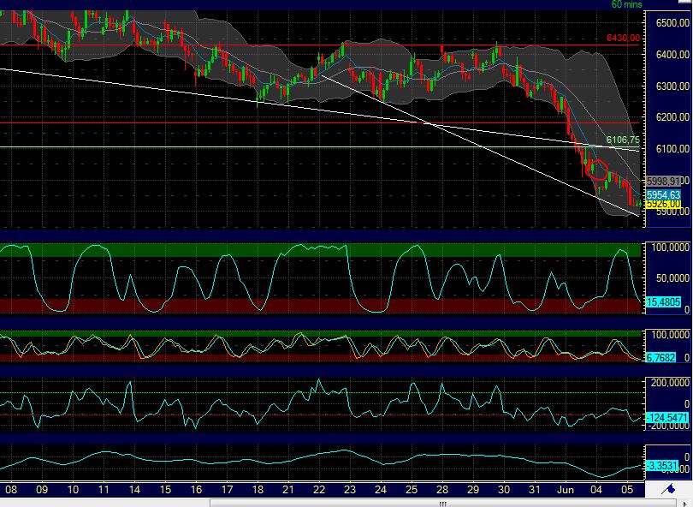Select the cyan 5954.63 price label
Viewport: 693px width, 507px height.
[x=662, y=194]
